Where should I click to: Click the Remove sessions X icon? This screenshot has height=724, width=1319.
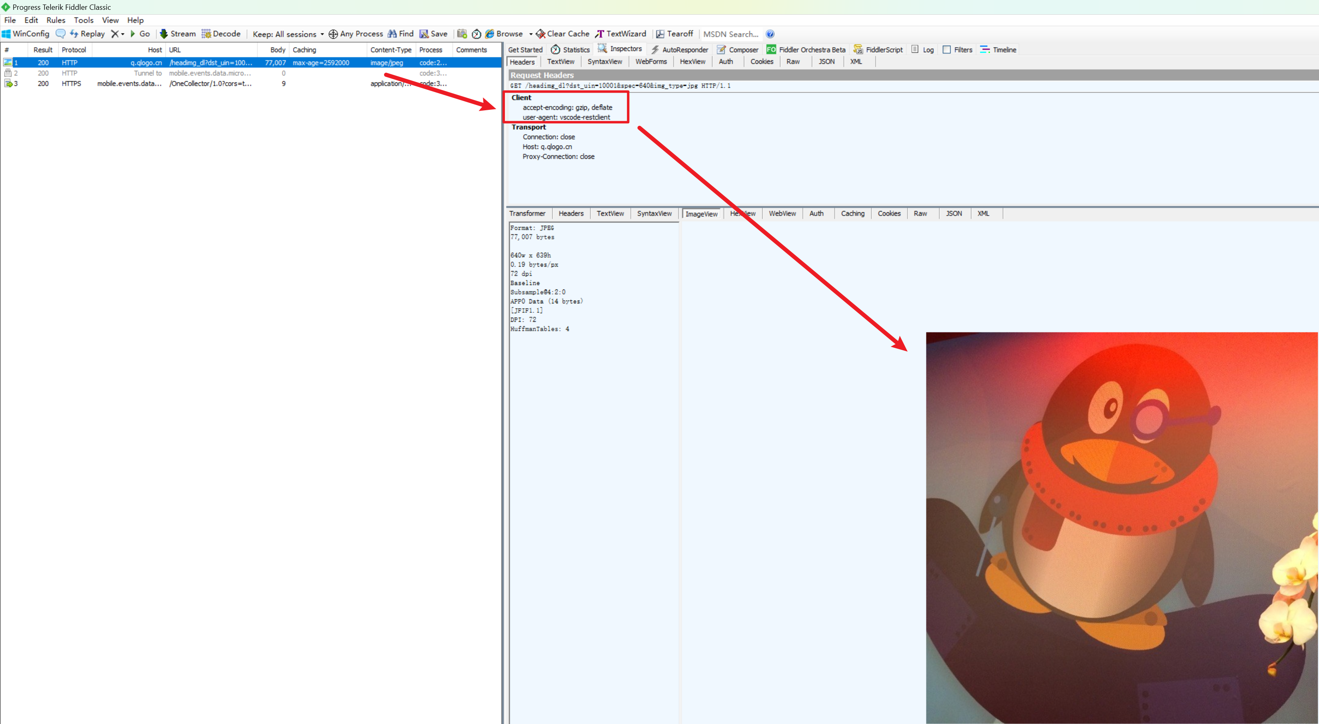click(x=115, y=34)
